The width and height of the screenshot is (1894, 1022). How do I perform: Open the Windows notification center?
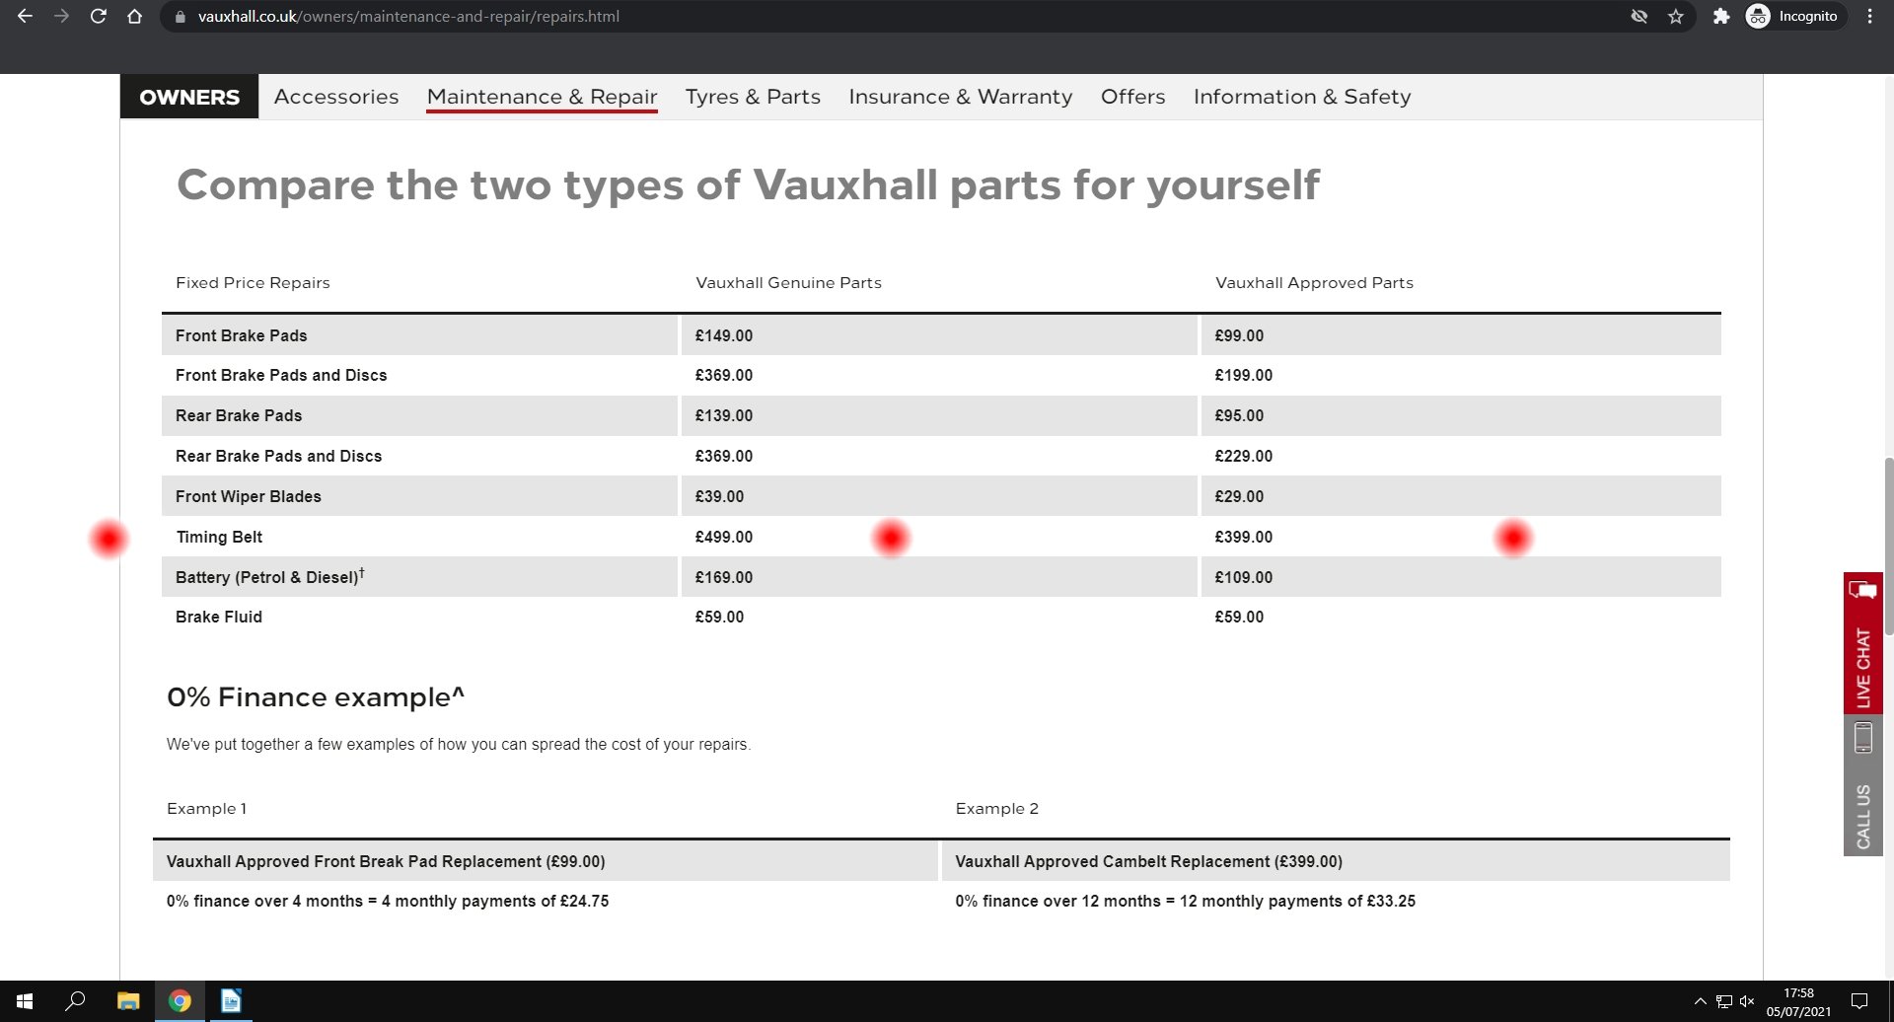tap(1859, 1001)
